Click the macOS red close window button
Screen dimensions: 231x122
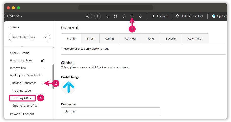pos(8,8)
